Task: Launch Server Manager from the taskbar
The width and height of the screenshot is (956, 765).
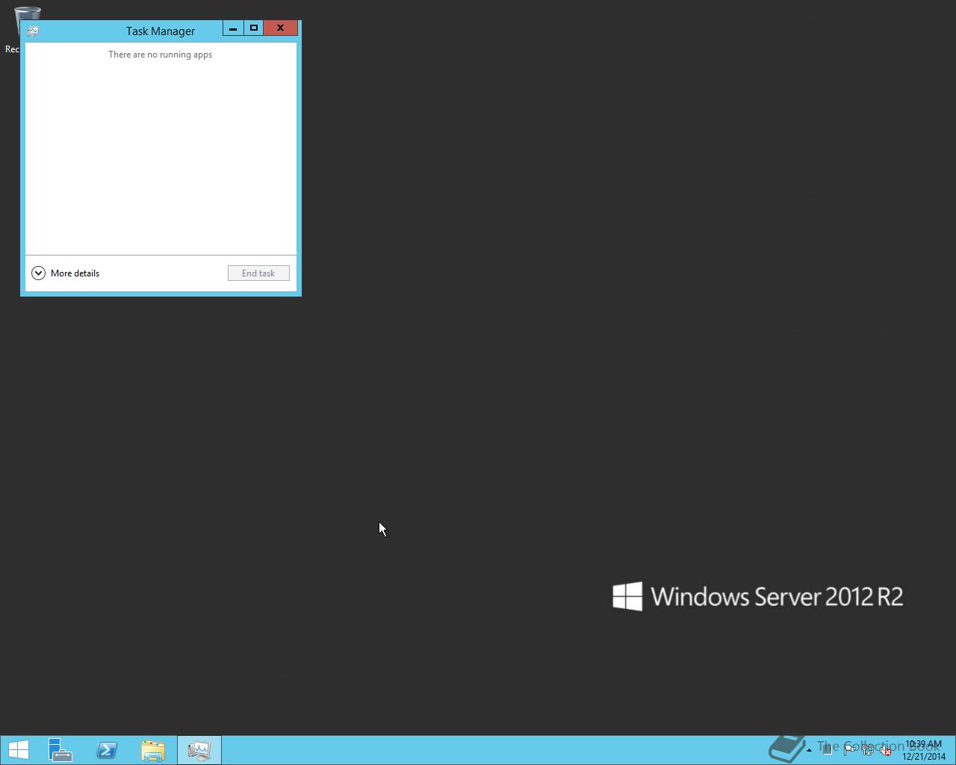Action: point(60,750)
